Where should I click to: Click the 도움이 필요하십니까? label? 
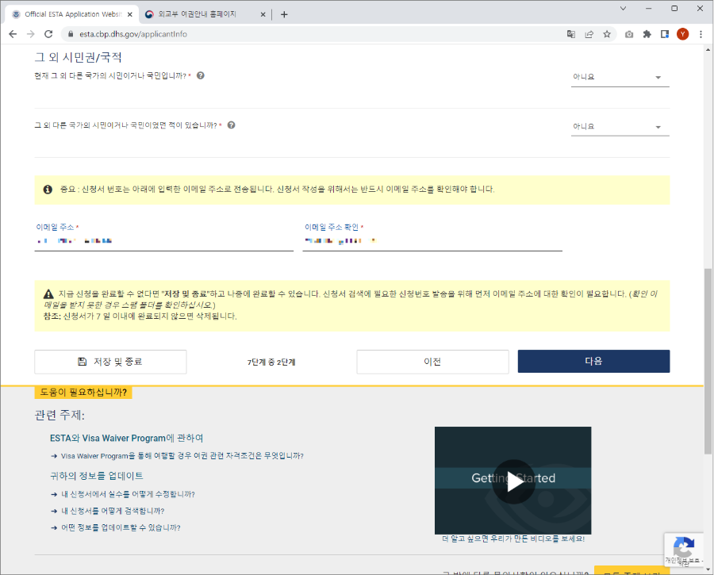tap(83, 393)
